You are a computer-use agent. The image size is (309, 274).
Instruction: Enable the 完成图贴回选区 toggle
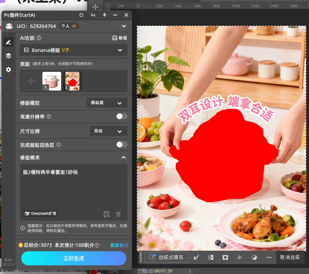pos(122,144)
